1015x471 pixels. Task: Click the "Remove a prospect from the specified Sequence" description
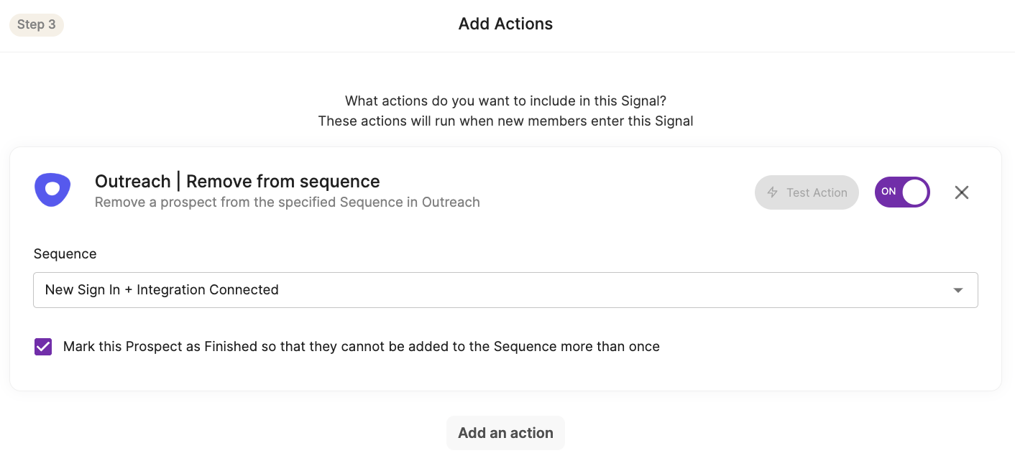(287, 202)
